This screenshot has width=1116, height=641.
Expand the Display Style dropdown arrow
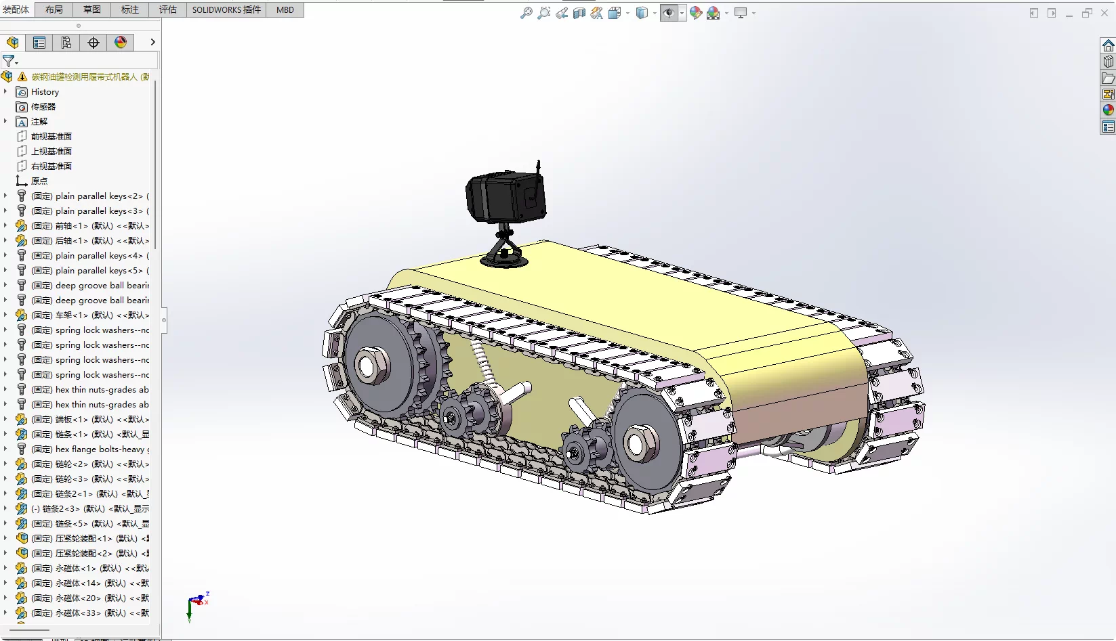coord(655,13)
